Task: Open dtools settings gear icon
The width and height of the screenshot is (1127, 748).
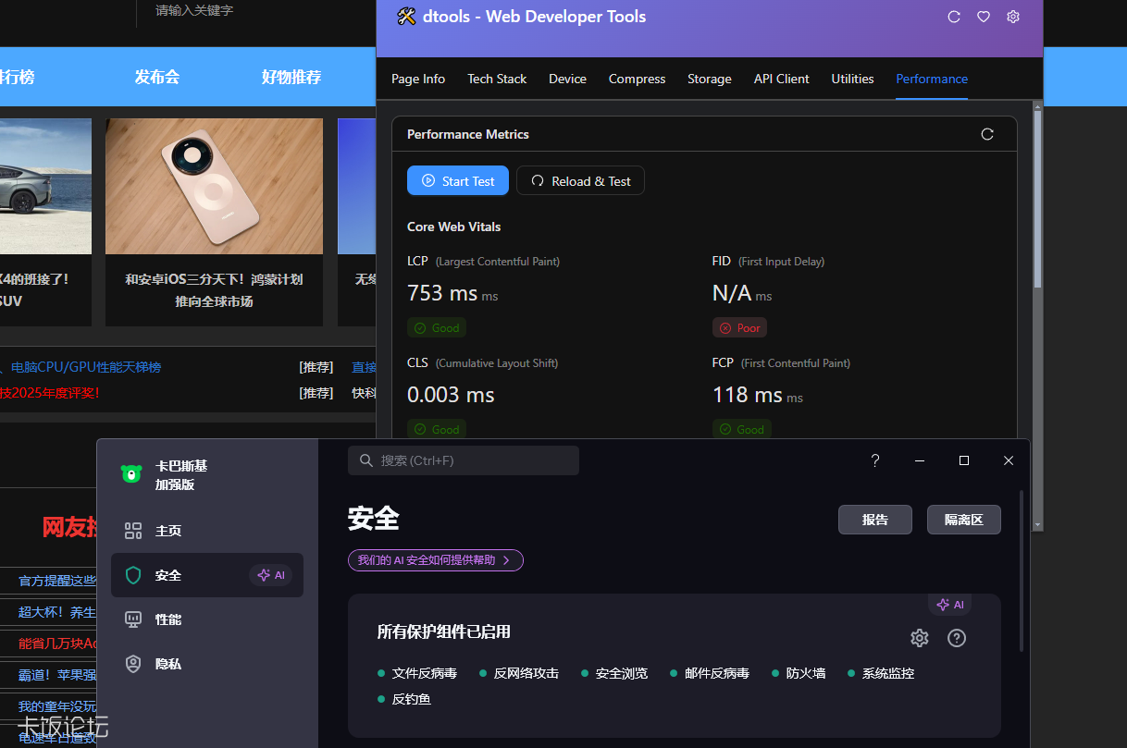Action: click(x=1013, y=17)
